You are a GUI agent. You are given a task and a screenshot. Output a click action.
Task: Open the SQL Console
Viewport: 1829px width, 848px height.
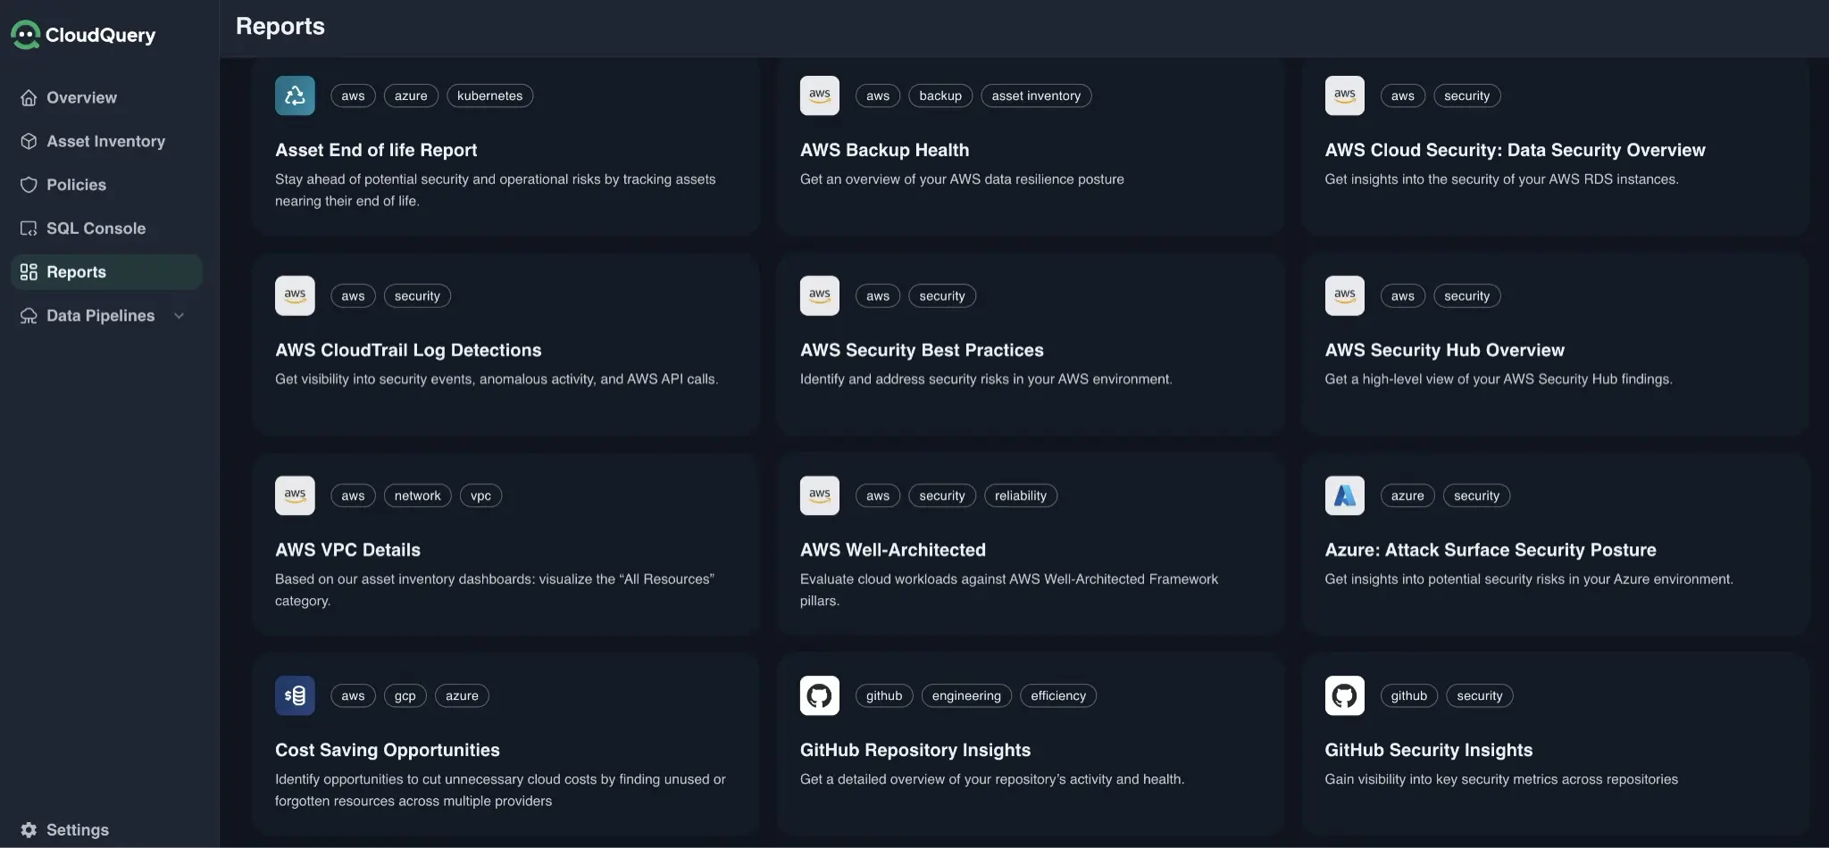pyautogui.click(x=106, y=229)
